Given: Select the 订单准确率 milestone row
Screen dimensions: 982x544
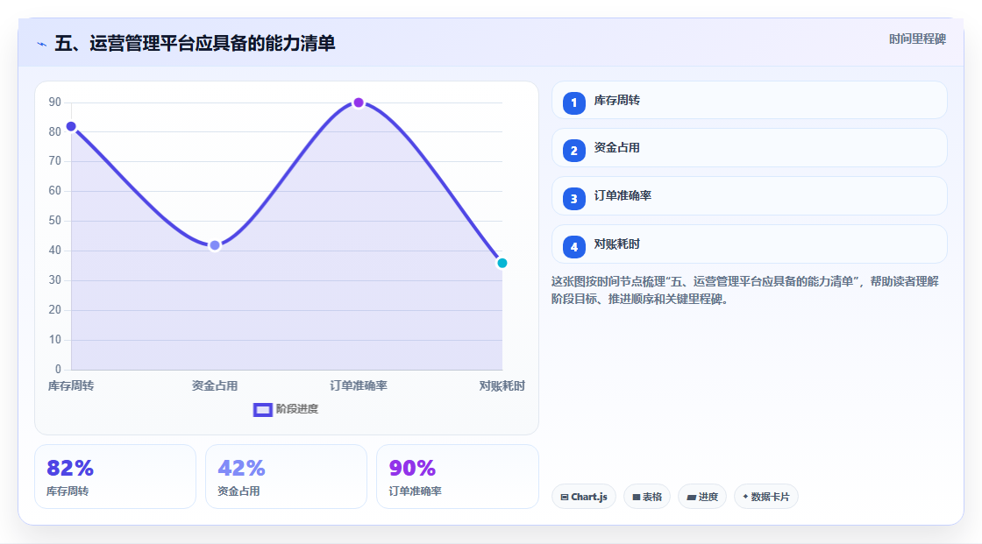Looking at the screenshot, I should pyautogui.click(x=749, y=196).
